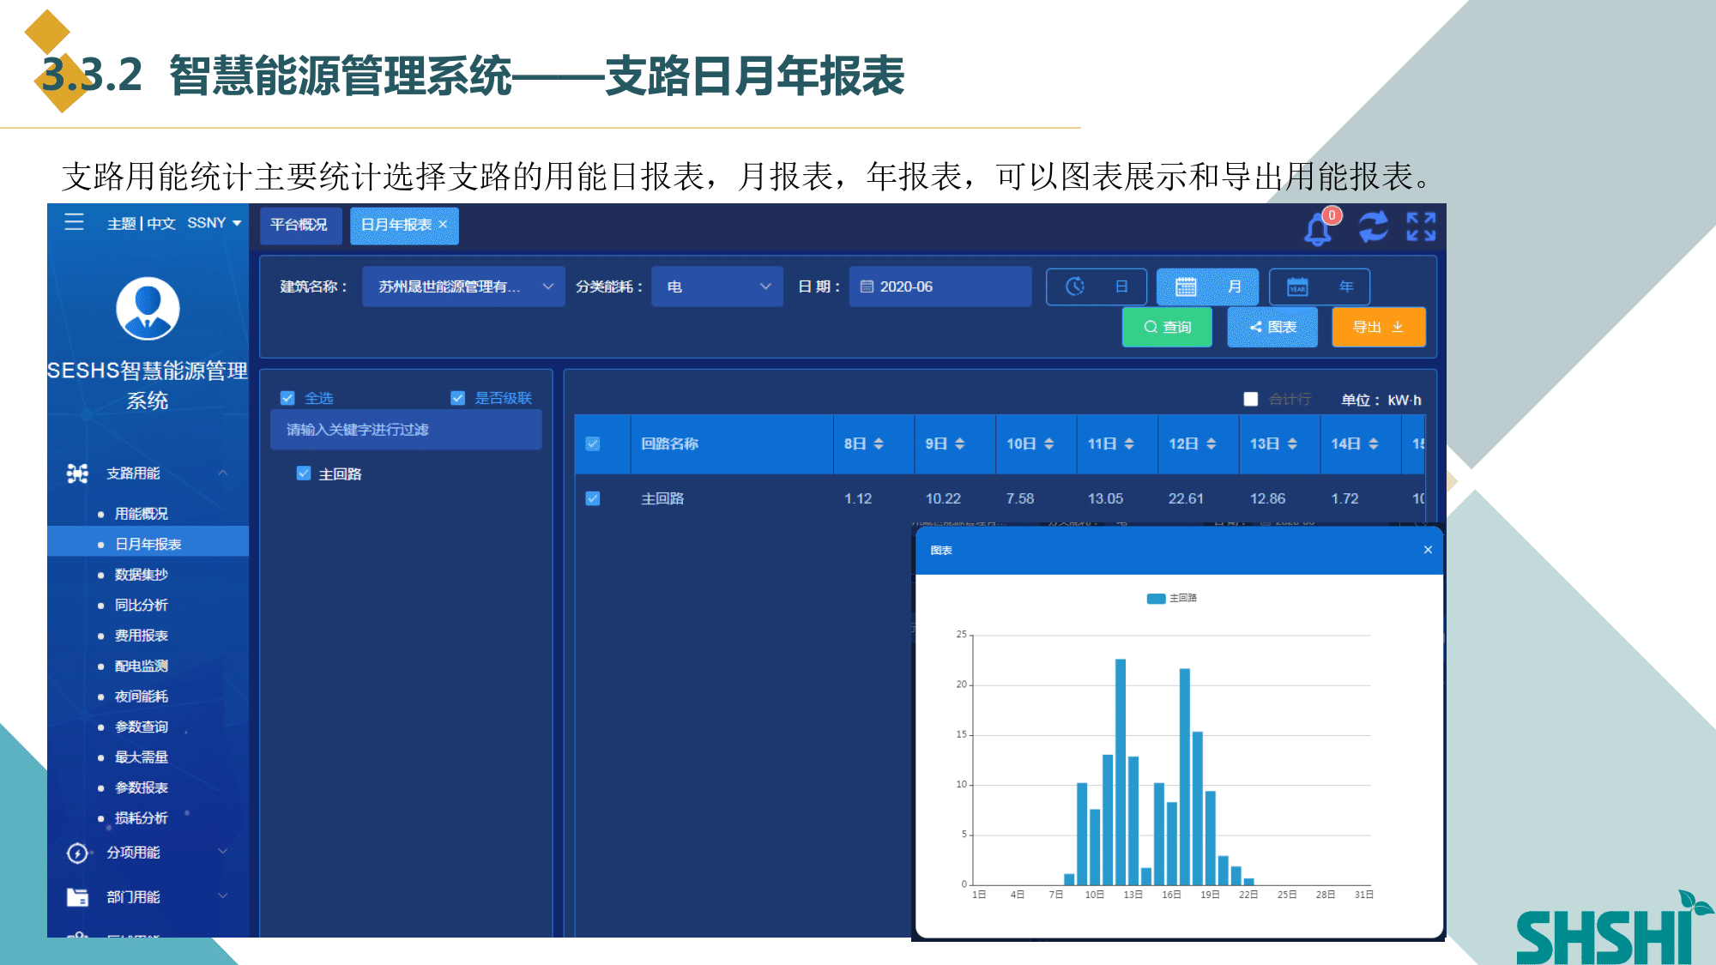
Task: Close the 日月年报表 tab with its X
Action: [x=443, y=225]
